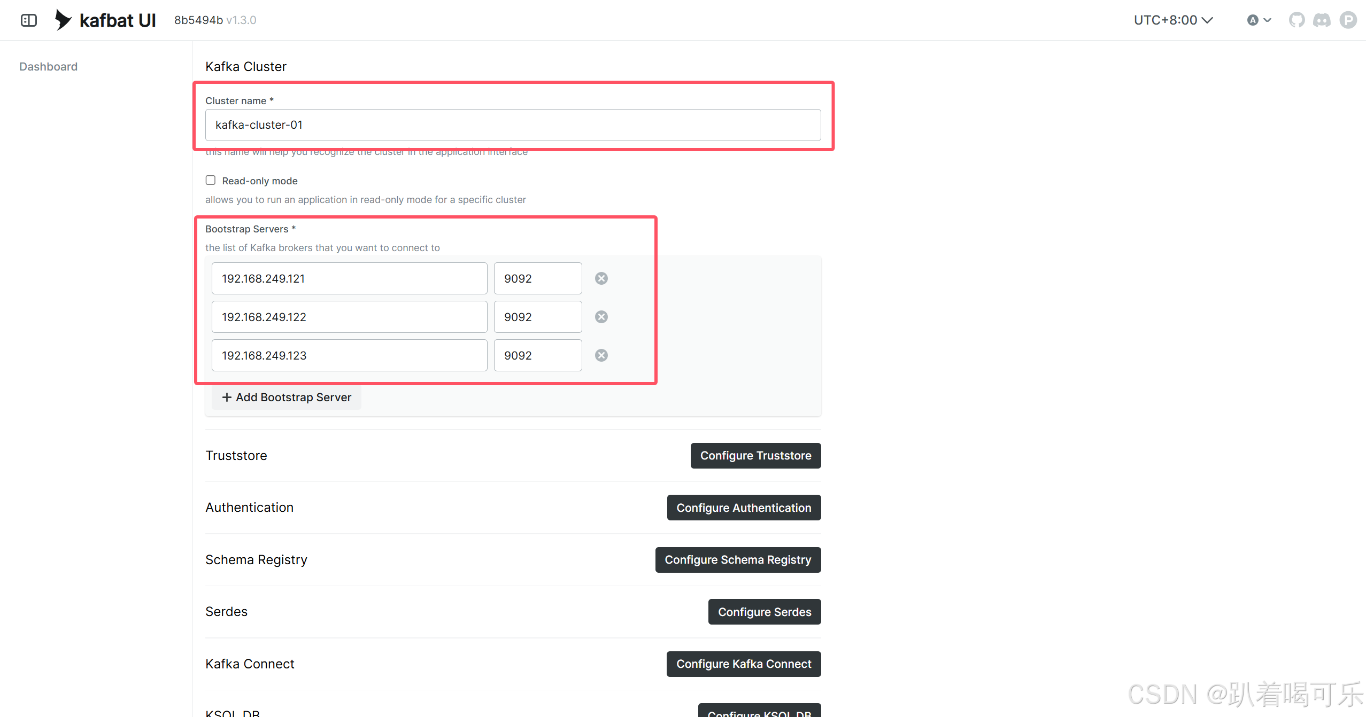Remove bootstrap server 192.168.249.122
This screenshot has width=1366, height=717.
pos(601,317)
